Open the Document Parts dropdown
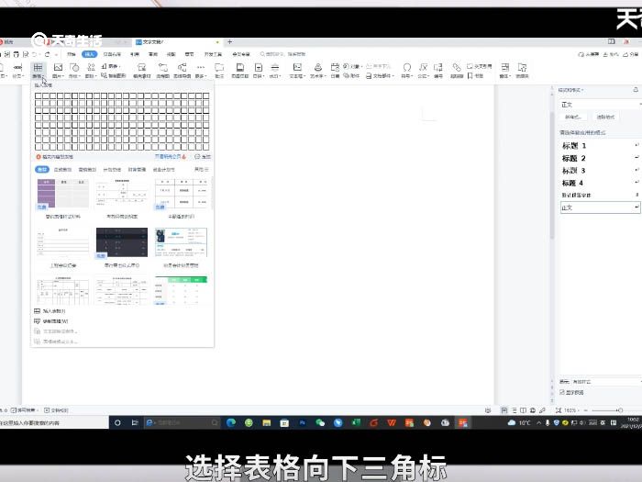The width and height of the screenshot is (642, 482). (x=380, y=76)
